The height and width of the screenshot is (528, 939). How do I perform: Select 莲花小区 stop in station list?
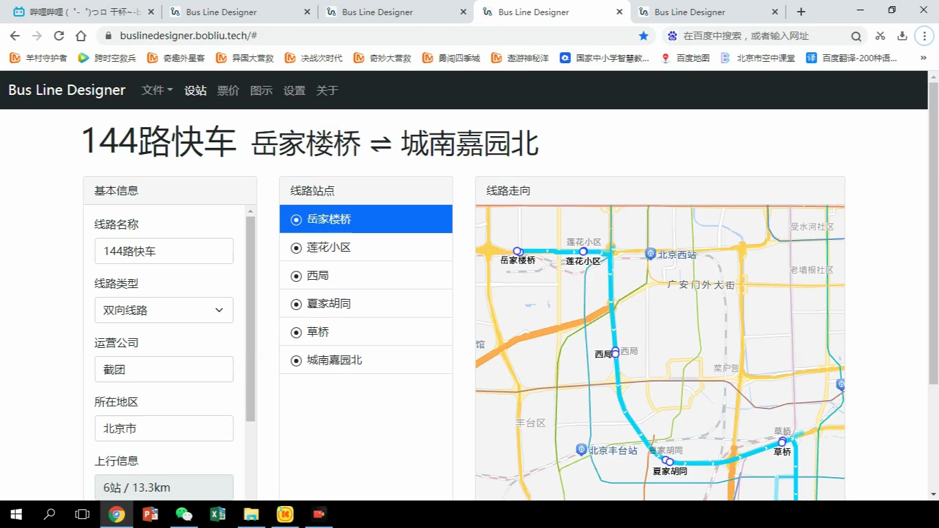(x=366, y=247)
